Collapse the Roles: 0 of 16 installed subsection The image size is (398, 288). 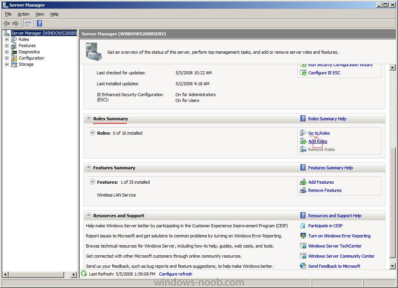point(93,133)
